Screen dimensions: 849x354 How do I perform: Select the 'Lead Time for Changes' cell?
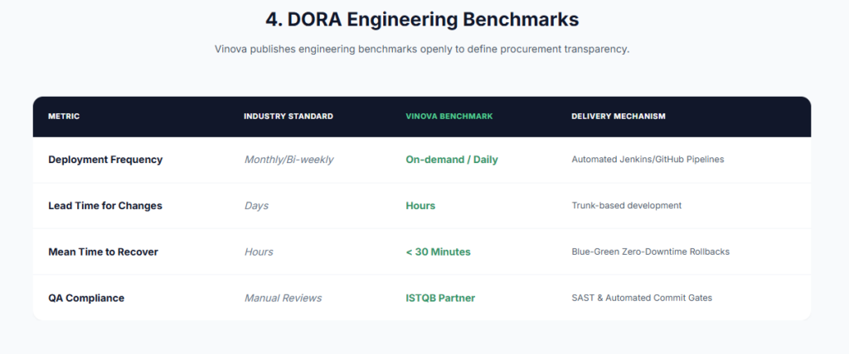pos(105,206)
